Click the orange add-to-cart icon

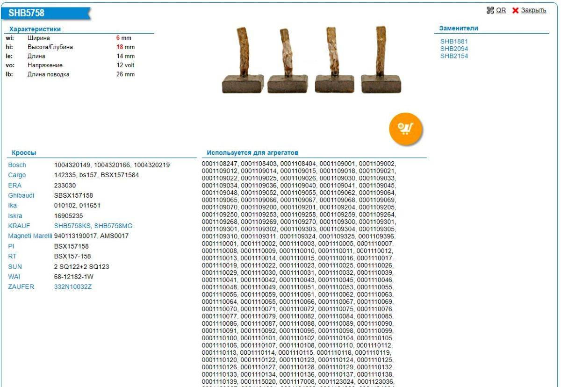tap(405, 128)
